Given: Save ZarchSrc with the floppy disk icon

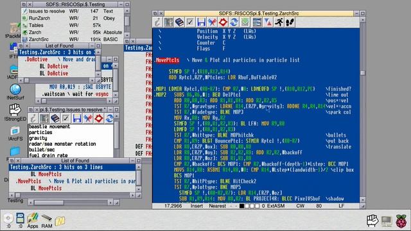Looking at the screenshot, I should tap(201, 22).
